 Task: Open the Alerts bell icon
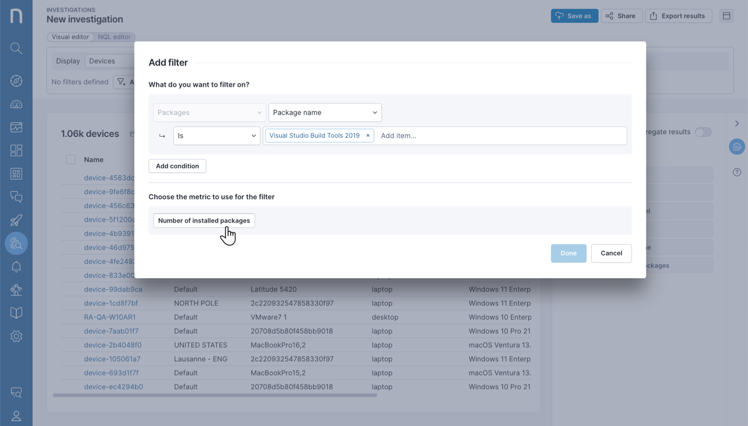pos(16,267)
